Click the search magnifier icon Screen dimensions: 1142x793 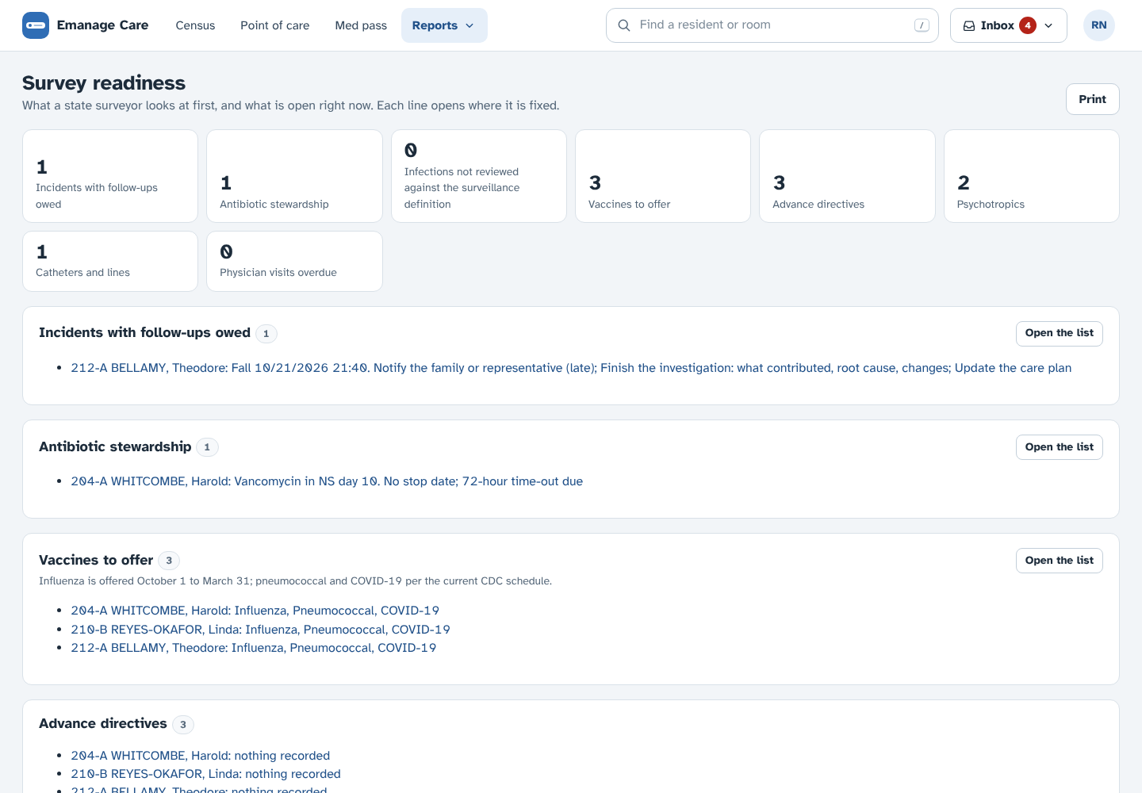click(624, 25)
